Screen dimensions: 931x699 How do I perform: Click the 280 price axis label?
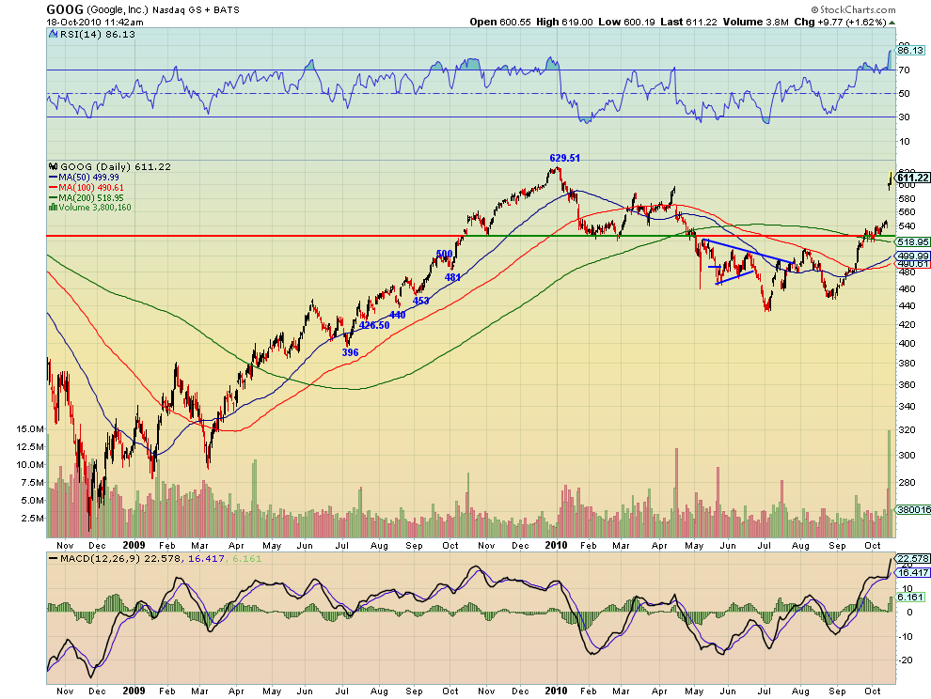point(907,482)
